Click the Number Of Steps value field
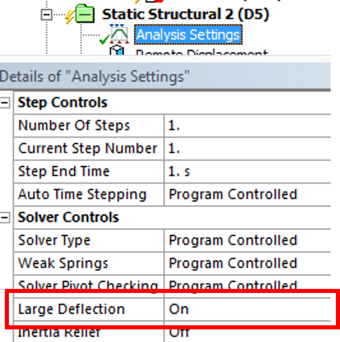The height and width of the screenshot is (342, 340). 247,126
